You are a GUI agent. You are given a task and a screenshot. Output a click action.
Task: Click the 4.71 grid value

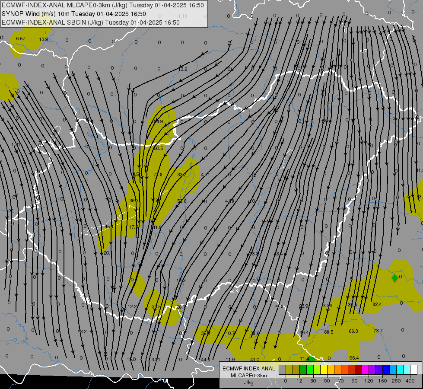[x=205, y=175]
